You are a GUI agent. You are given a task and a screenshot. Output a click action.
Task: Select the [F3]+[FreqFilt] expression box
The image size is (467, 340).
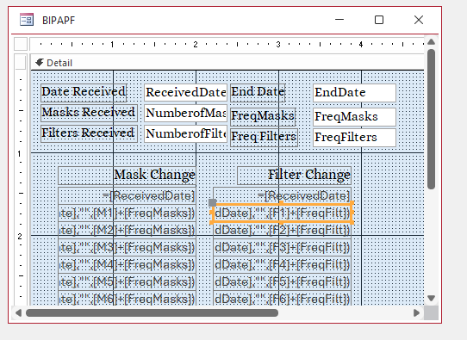click(x=283, y=248)
